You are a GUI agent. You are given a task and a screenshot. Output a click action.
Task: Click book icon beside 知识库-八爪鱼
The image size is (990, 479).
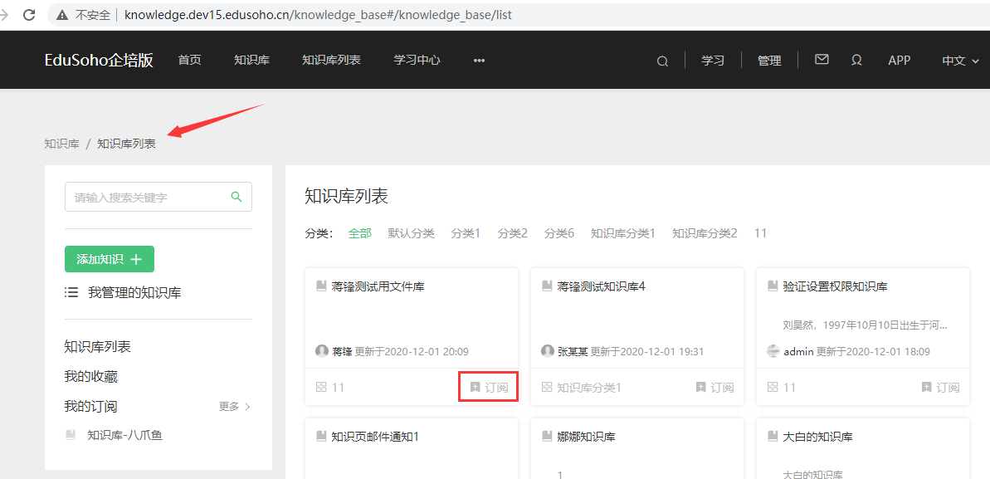pyautogui.click(x=71, y=435)
